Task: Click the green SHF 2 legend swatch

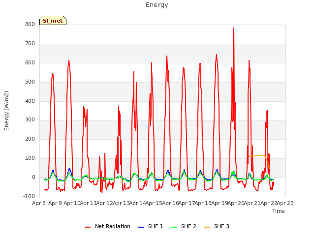Action: point(174,227)
